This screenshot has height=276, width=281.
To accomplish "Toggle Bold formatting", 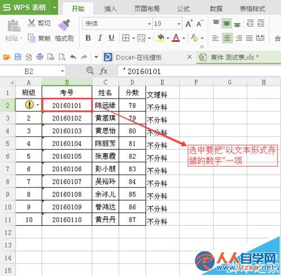I will (88, 38).
